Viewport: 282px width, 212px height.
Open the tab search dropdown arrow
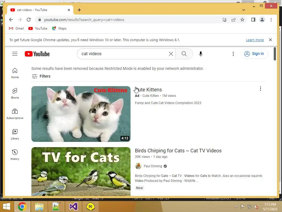click(243, 10)
